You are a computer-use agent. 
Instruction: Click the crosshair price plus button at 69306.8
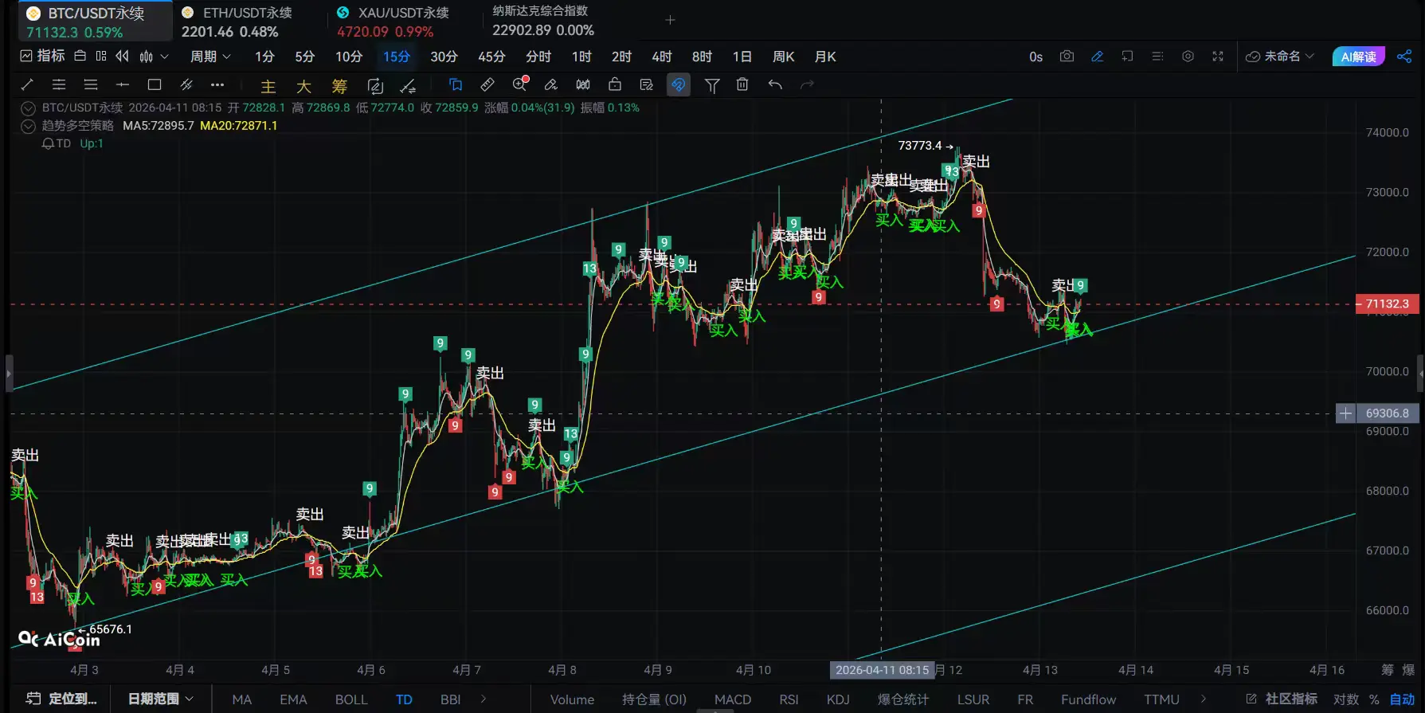coord(1345,413)
